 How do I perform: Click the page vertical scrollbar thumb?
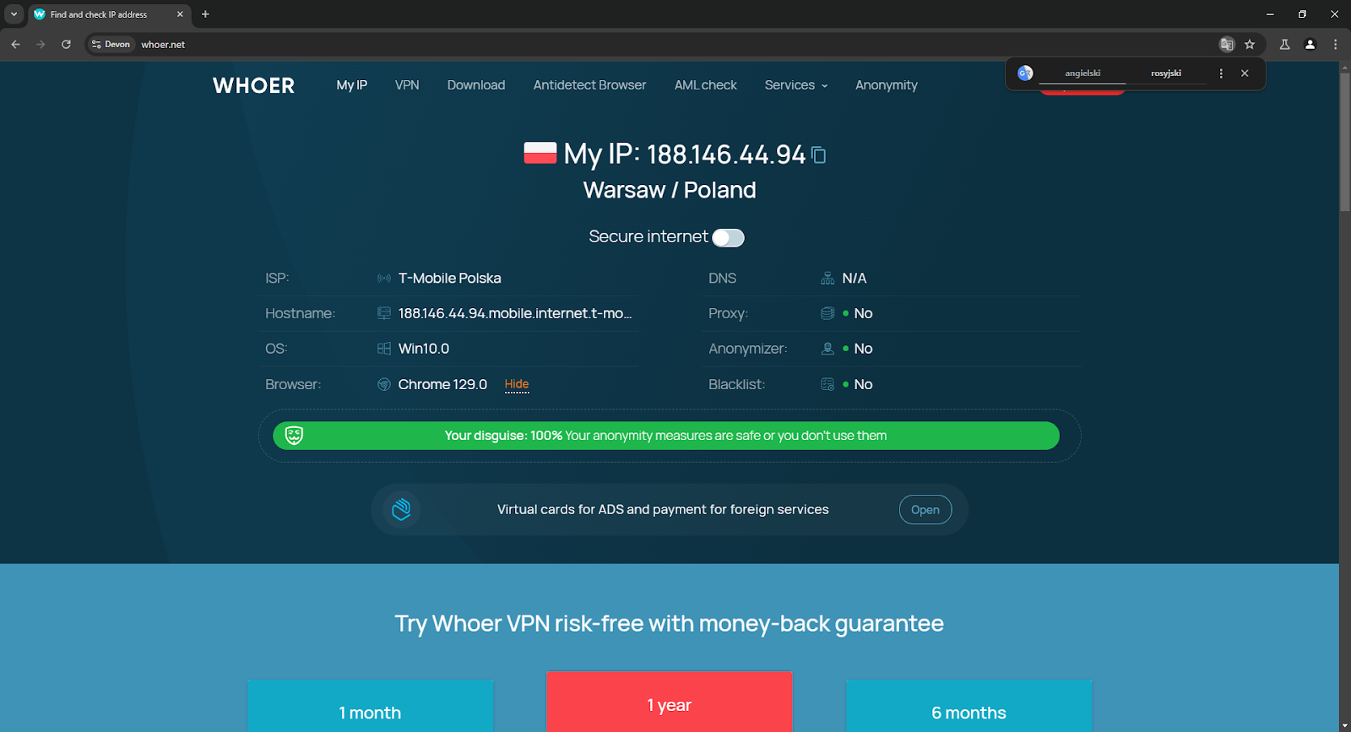pyautogui.click(x=1344, y=143)
